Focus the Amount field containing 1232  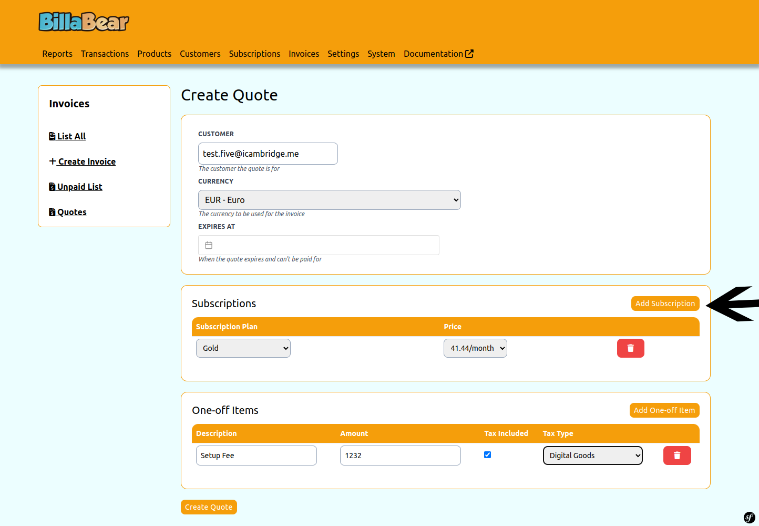401,456
